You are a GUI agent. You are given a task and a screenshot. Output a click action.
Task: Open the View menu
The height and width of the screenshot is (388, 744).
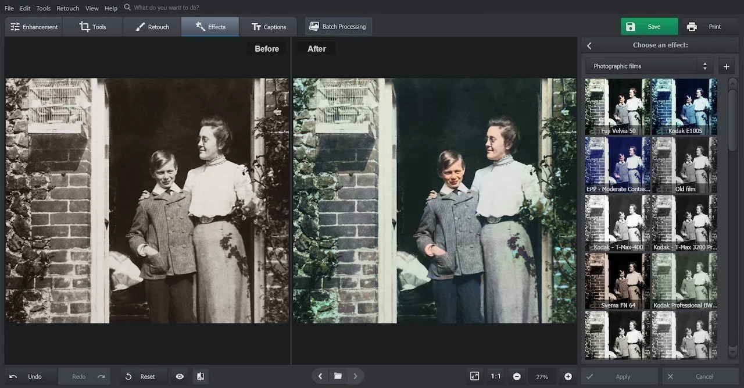pos(92,8)
